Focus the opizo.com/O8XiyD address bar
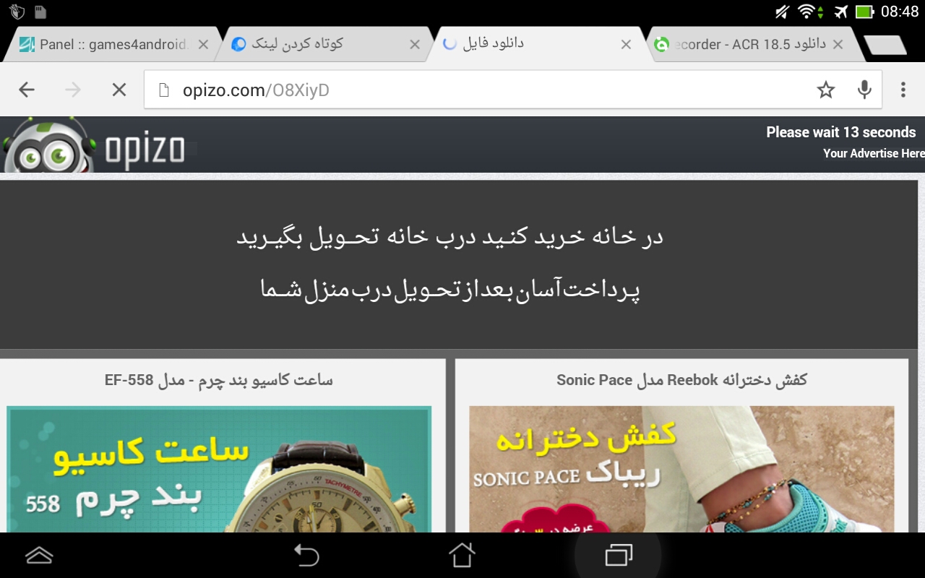The image size is (925, 578). pyautogui.click(x=512, y=90)
